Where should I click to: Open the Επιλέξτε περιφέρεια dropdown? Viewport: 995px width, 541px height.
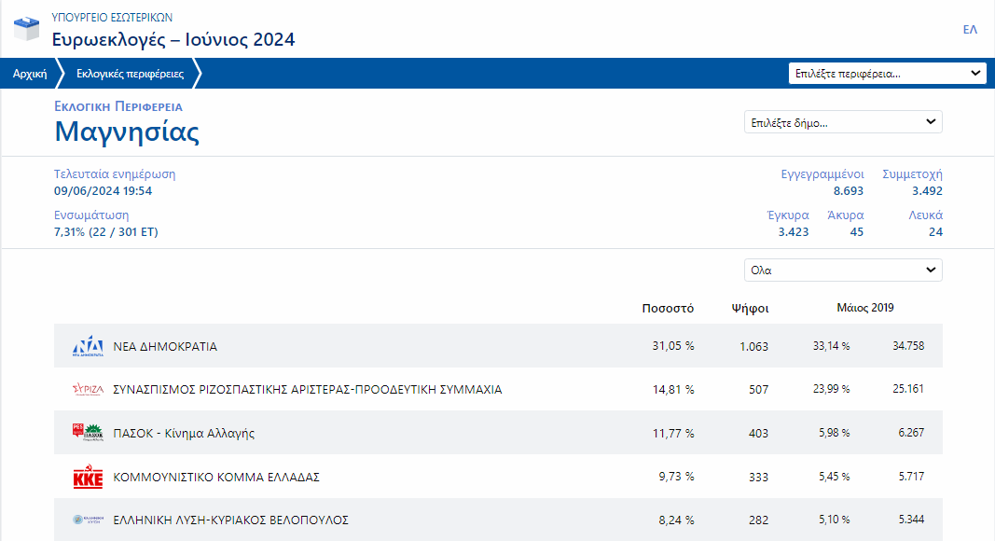(887, 73)
